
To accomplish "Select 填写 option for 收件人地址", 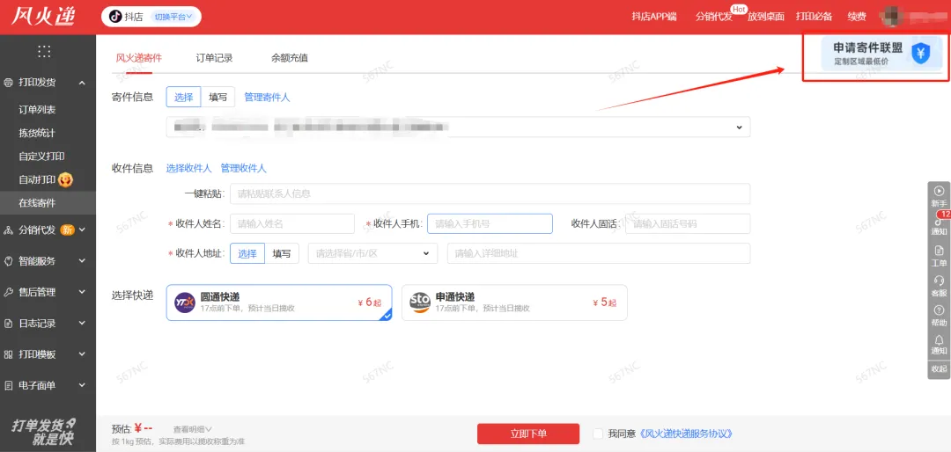I will 281,253.
